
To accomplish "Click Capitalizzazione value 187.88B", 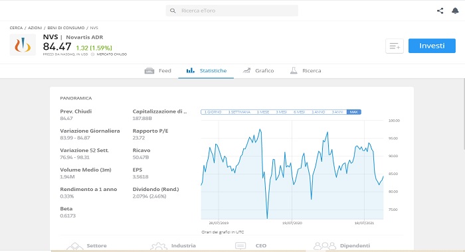I will (x=142, y=118).
